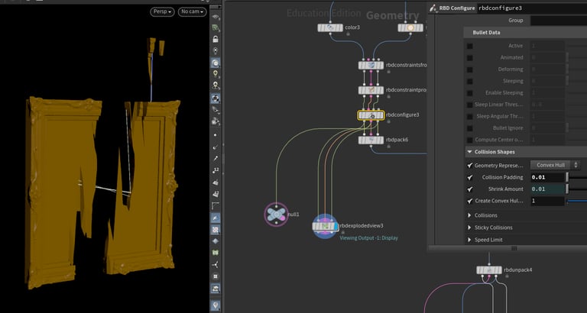Adjust the Create Convex Hull slider
587x313 pixels.
pos(576,202)
